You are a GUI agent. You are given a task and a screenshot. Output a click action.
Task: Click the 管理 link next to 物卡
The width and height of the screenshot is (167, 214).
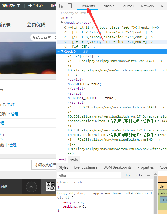point(13,145)
